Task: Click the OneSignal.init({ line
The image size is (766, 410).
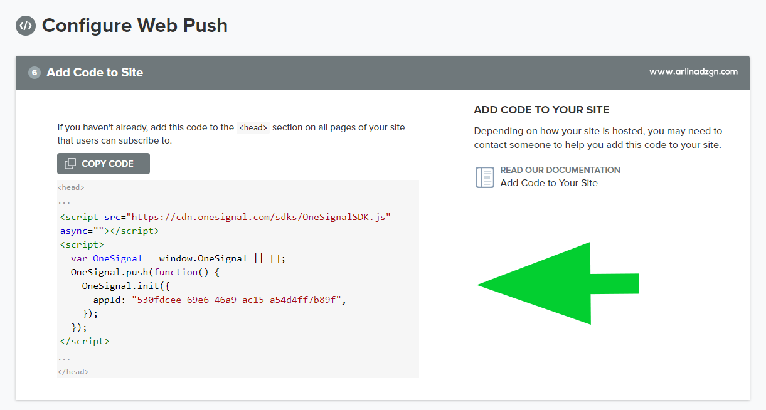Action: click(x=126, y=286)
